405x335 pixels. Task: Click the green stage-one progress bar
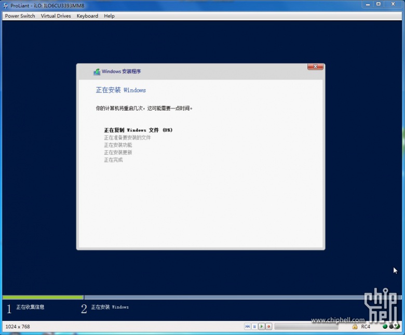(x=43, y=298)
